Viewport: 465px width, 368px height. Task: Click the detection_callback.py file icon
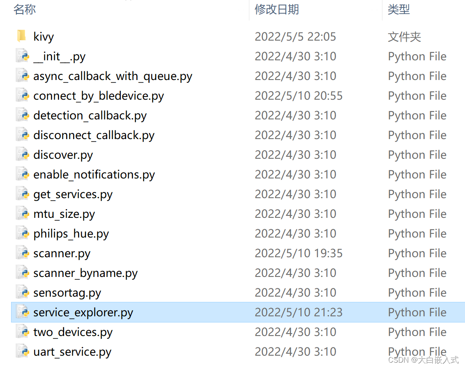coord(23,115)
